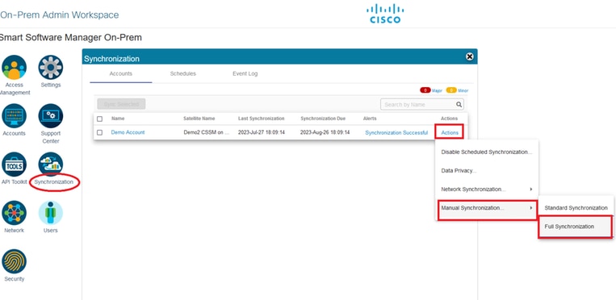Screen dimensions: 616x300
Task: Open the Actions dropdown for Demo Account
Action: [x=450, y=133]
